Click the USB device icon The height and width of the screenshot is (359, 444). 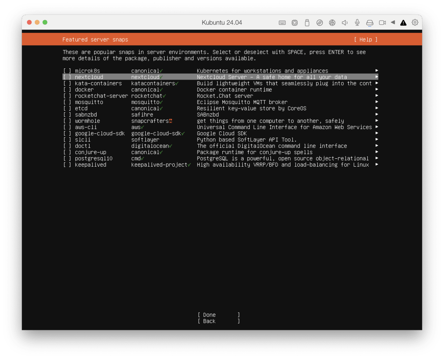(307, 23)
